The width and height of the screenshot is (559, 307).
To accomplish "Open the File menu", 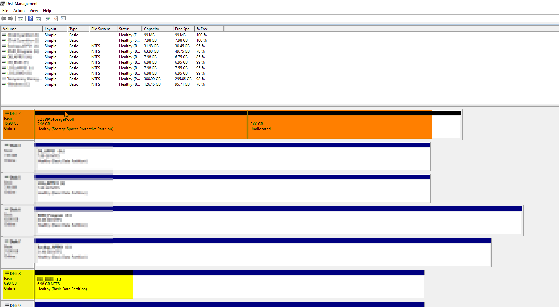I will tap(5, 10).
